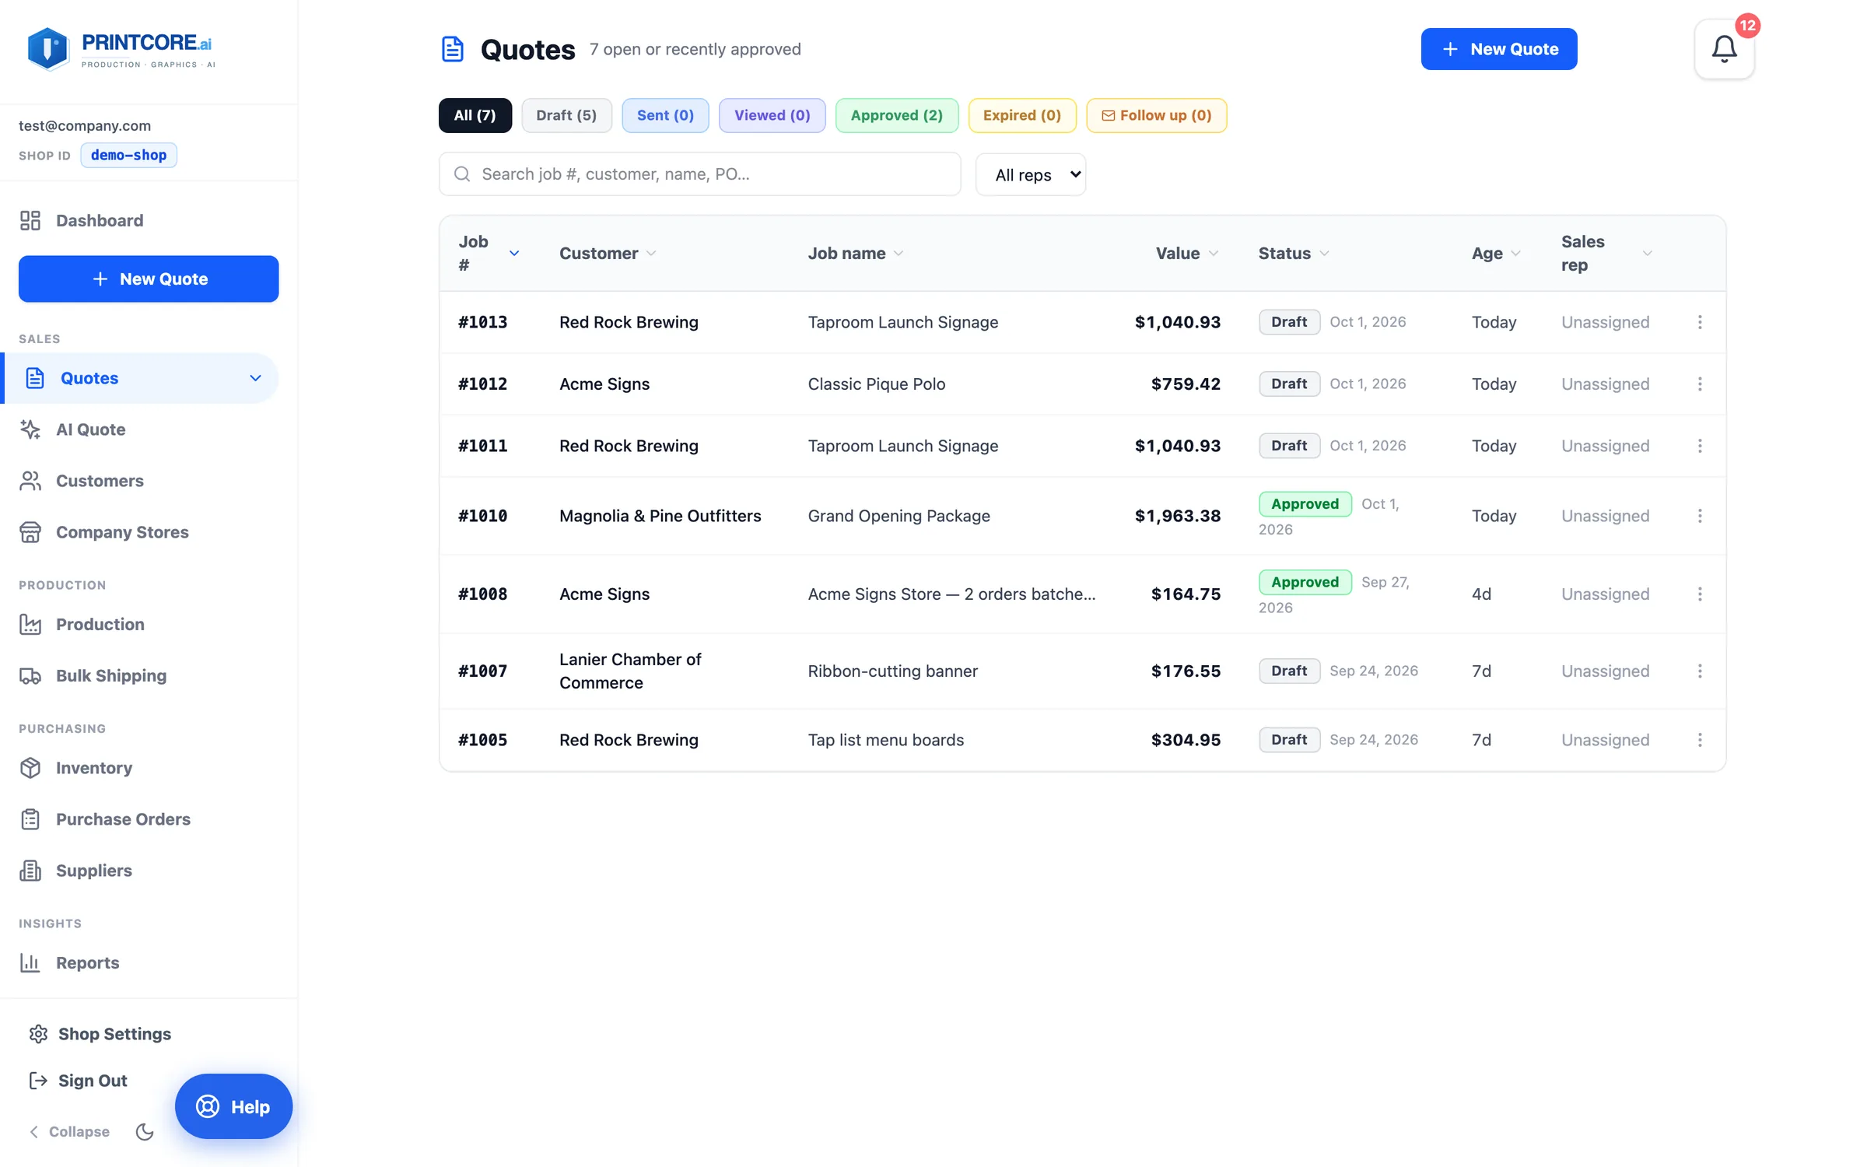Expand the Quotes submenu chevron

[255, 378]
